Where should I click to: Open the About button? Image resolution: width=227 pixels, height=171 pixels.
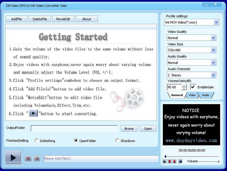coord(87,19)
